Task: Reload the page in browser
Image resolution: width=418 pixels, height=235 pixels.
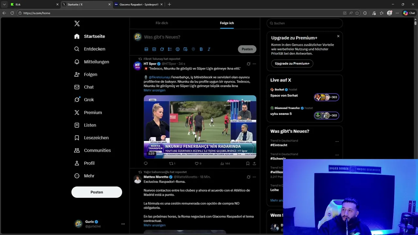Action: pos(12,13)
